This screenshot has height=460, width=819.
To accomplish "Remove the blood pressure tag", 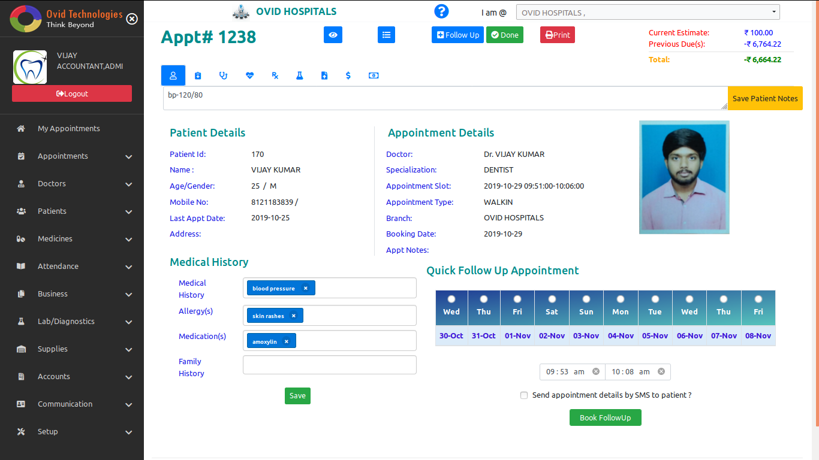I will click(305, 288).
